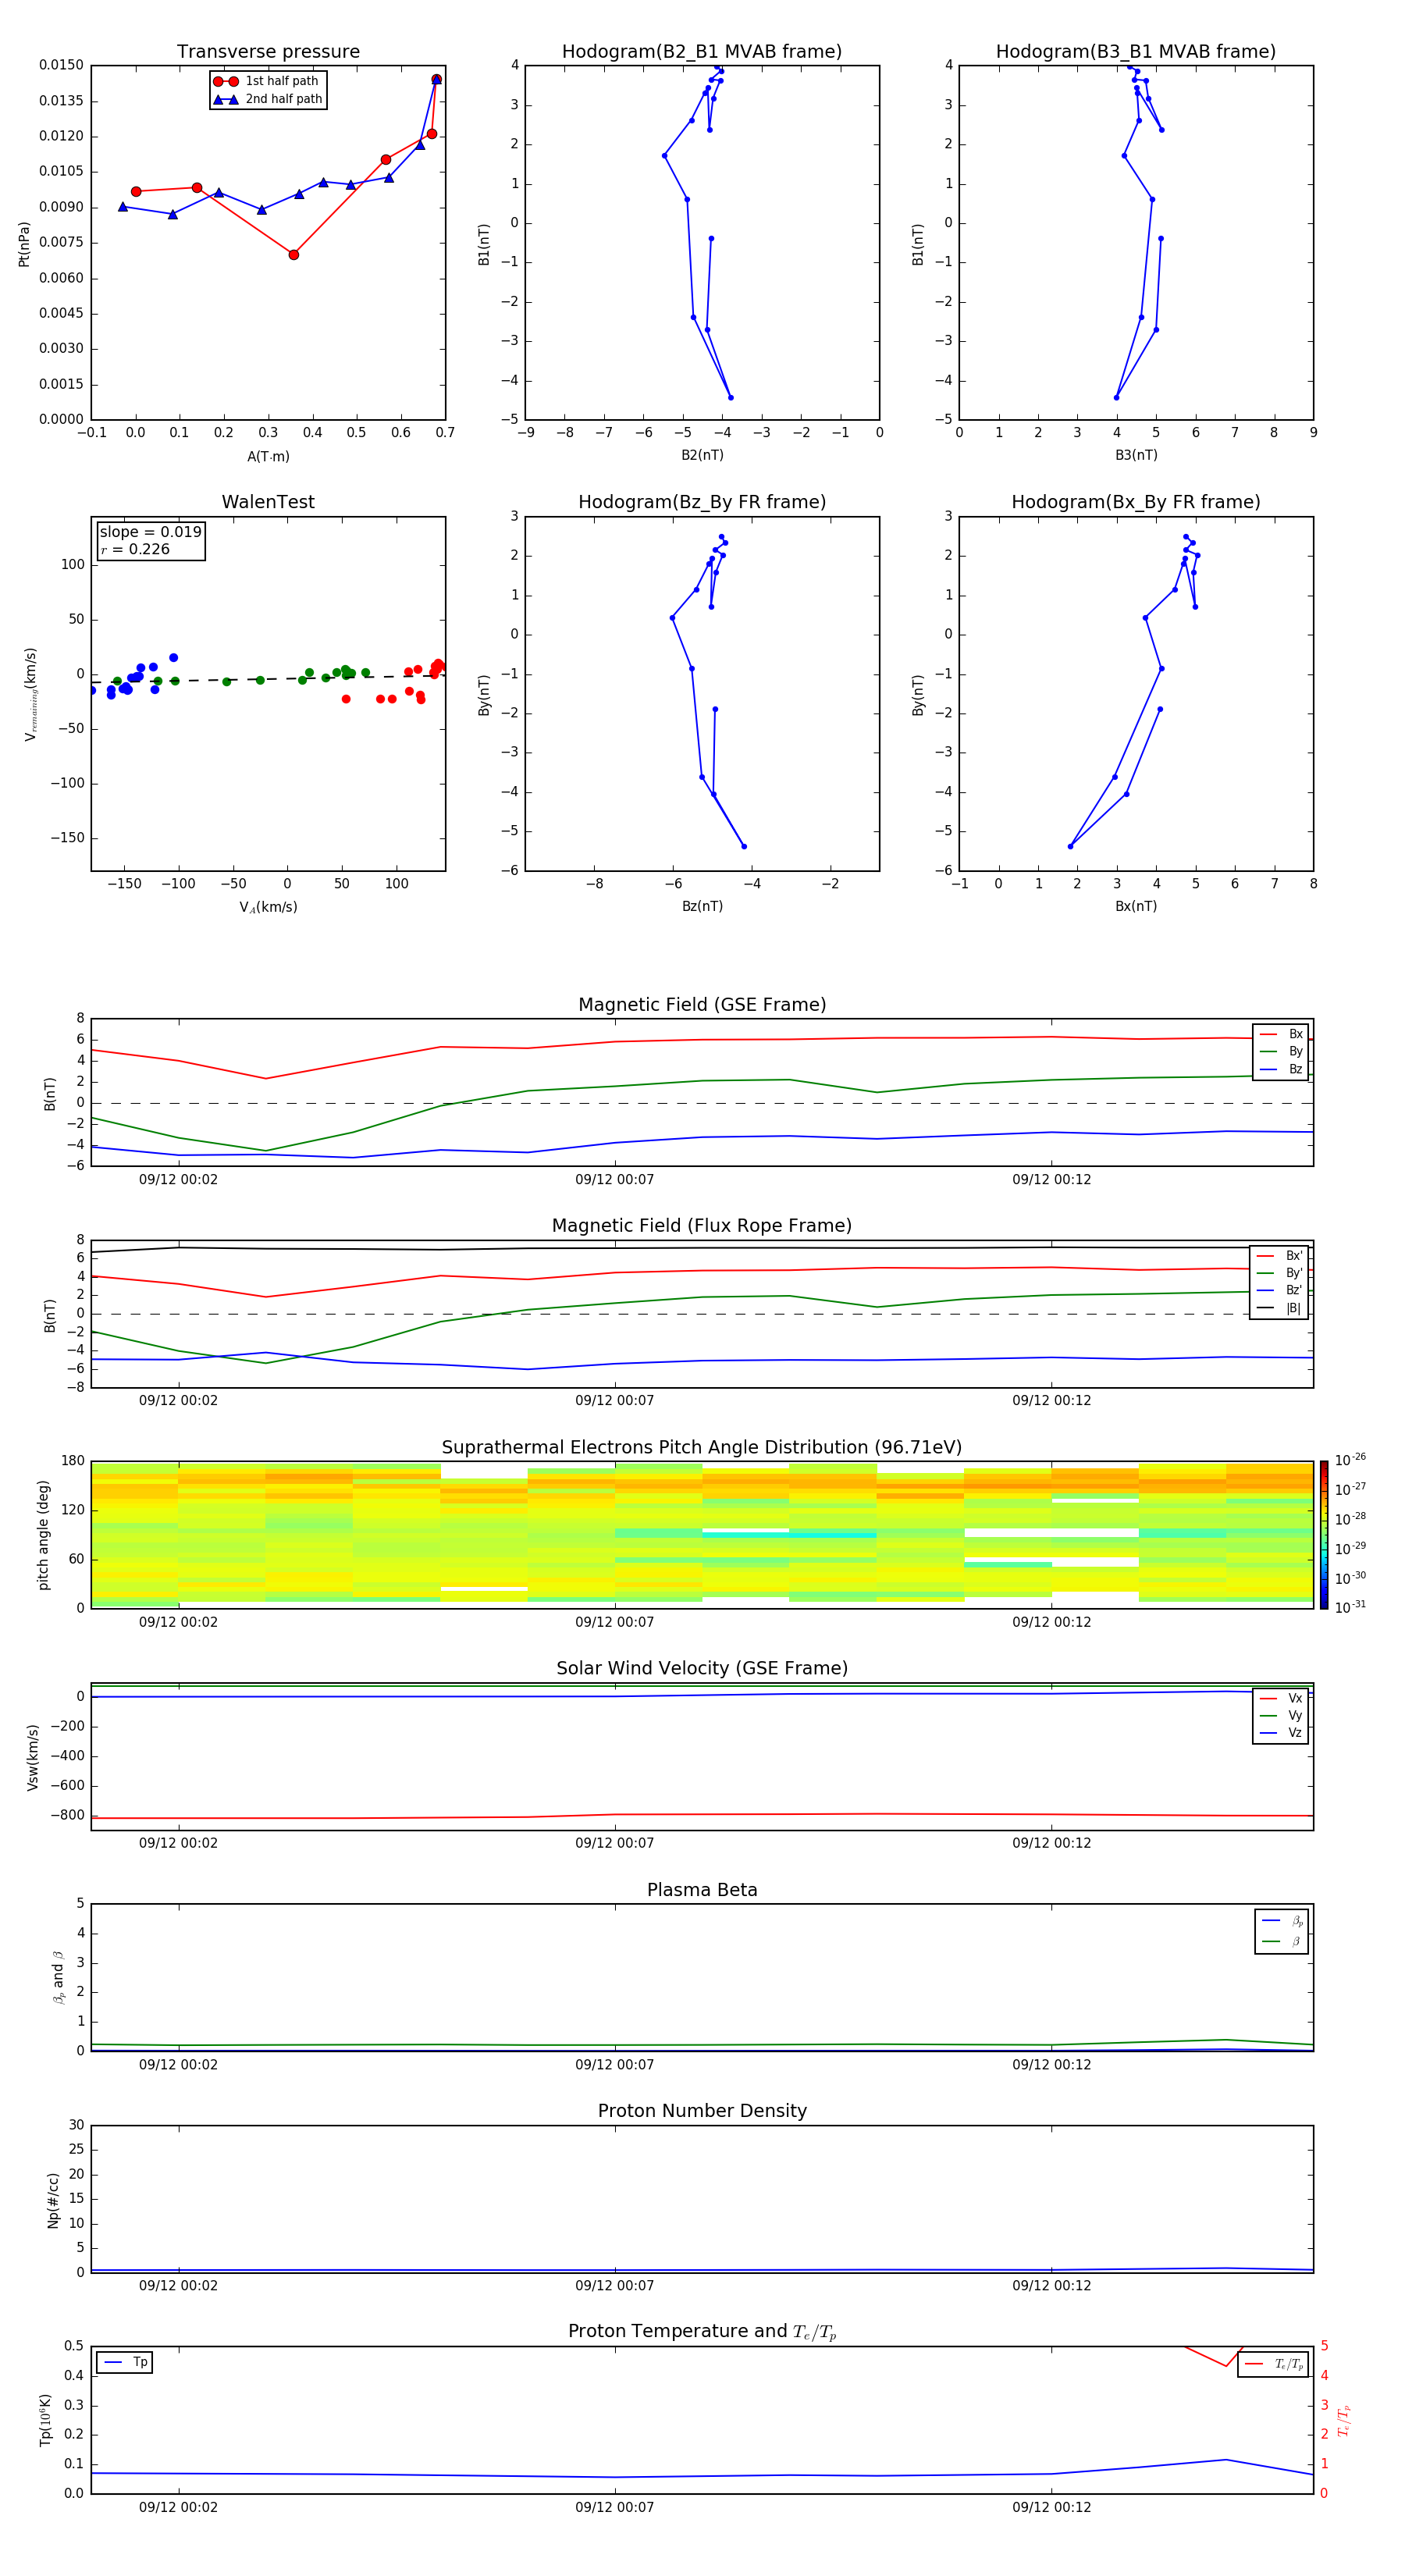1405x2576 pixels.
Task: Click the β legend entry in Plasma Beta
Action: [1282, 1942]
